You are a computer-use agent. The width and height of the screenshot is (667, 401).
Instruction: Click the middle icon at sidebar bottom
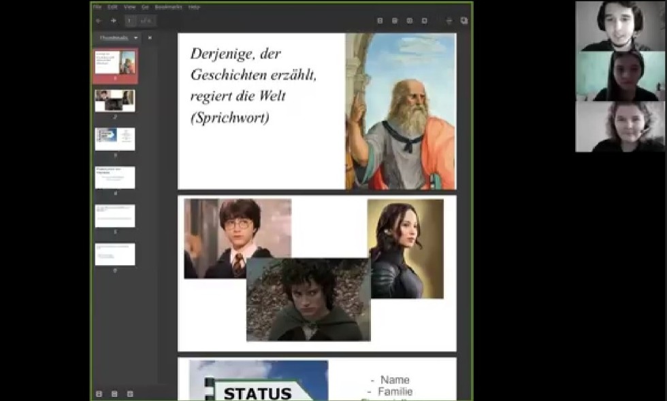point(114,394)
